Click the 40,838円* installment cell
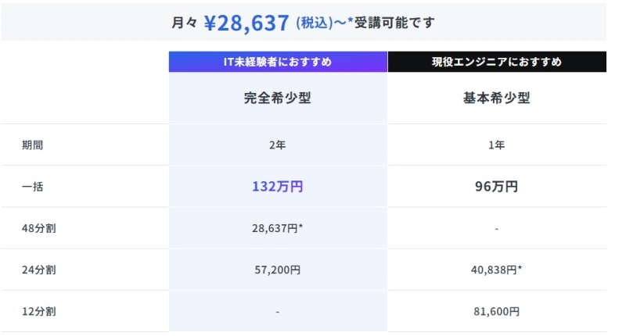Image resolution: width=626 pixels, height=336 pixels. [x=497, y=270]
